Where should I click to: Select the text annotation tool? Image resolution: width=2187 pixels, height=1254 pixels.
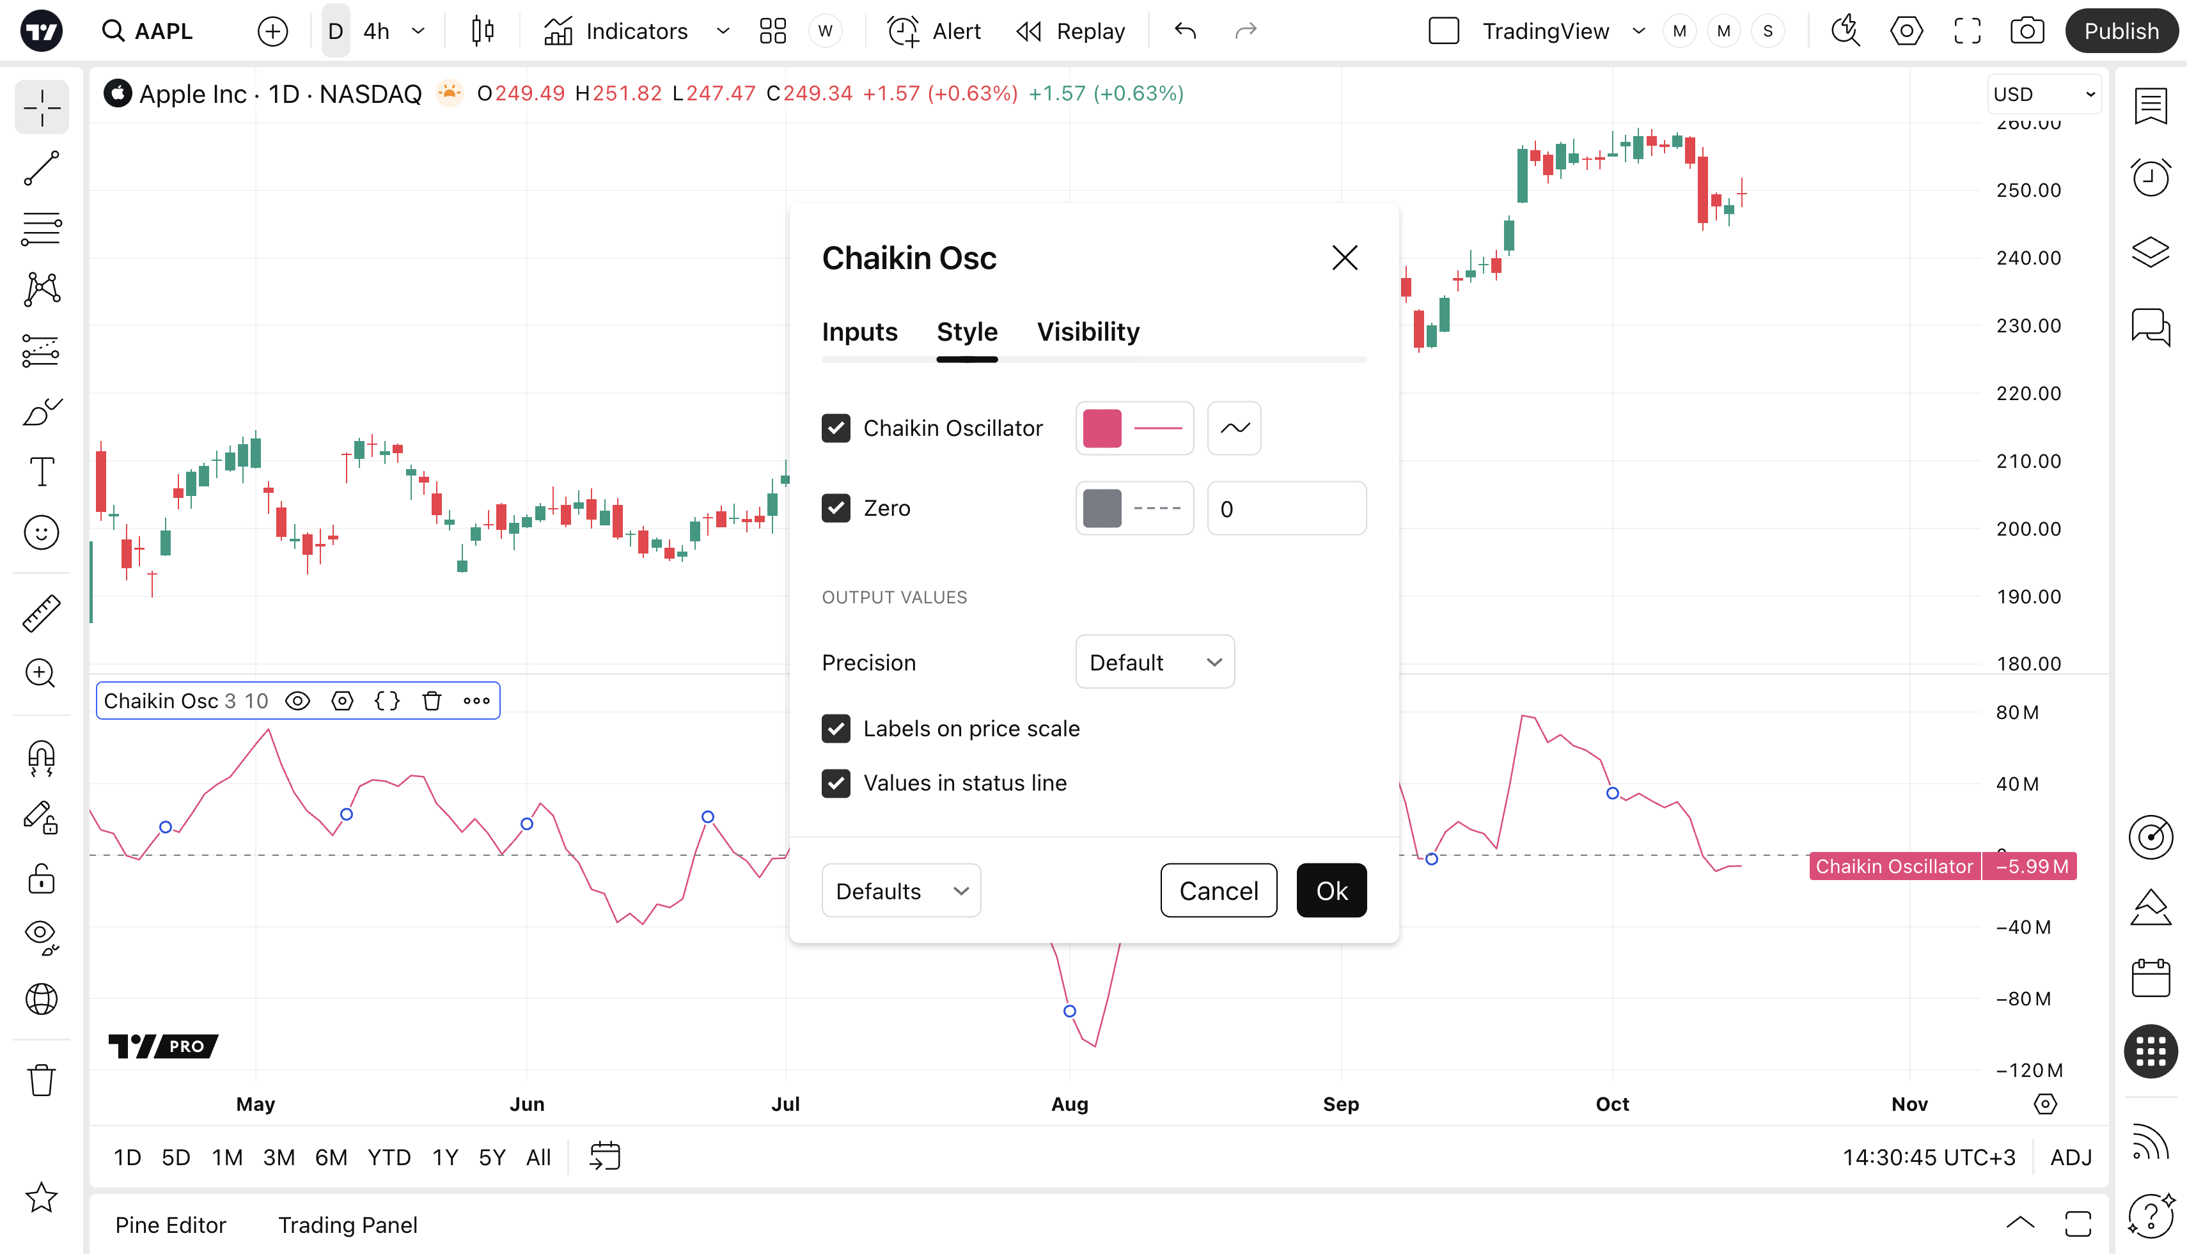click(42, 472)
